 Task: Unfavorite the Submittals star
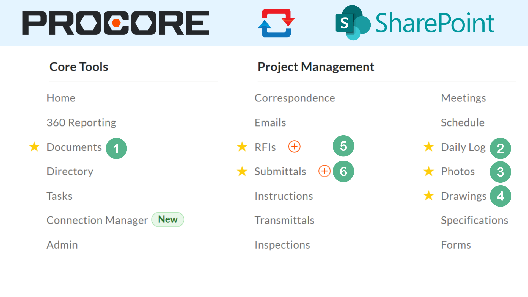click(x=242, y=171)
